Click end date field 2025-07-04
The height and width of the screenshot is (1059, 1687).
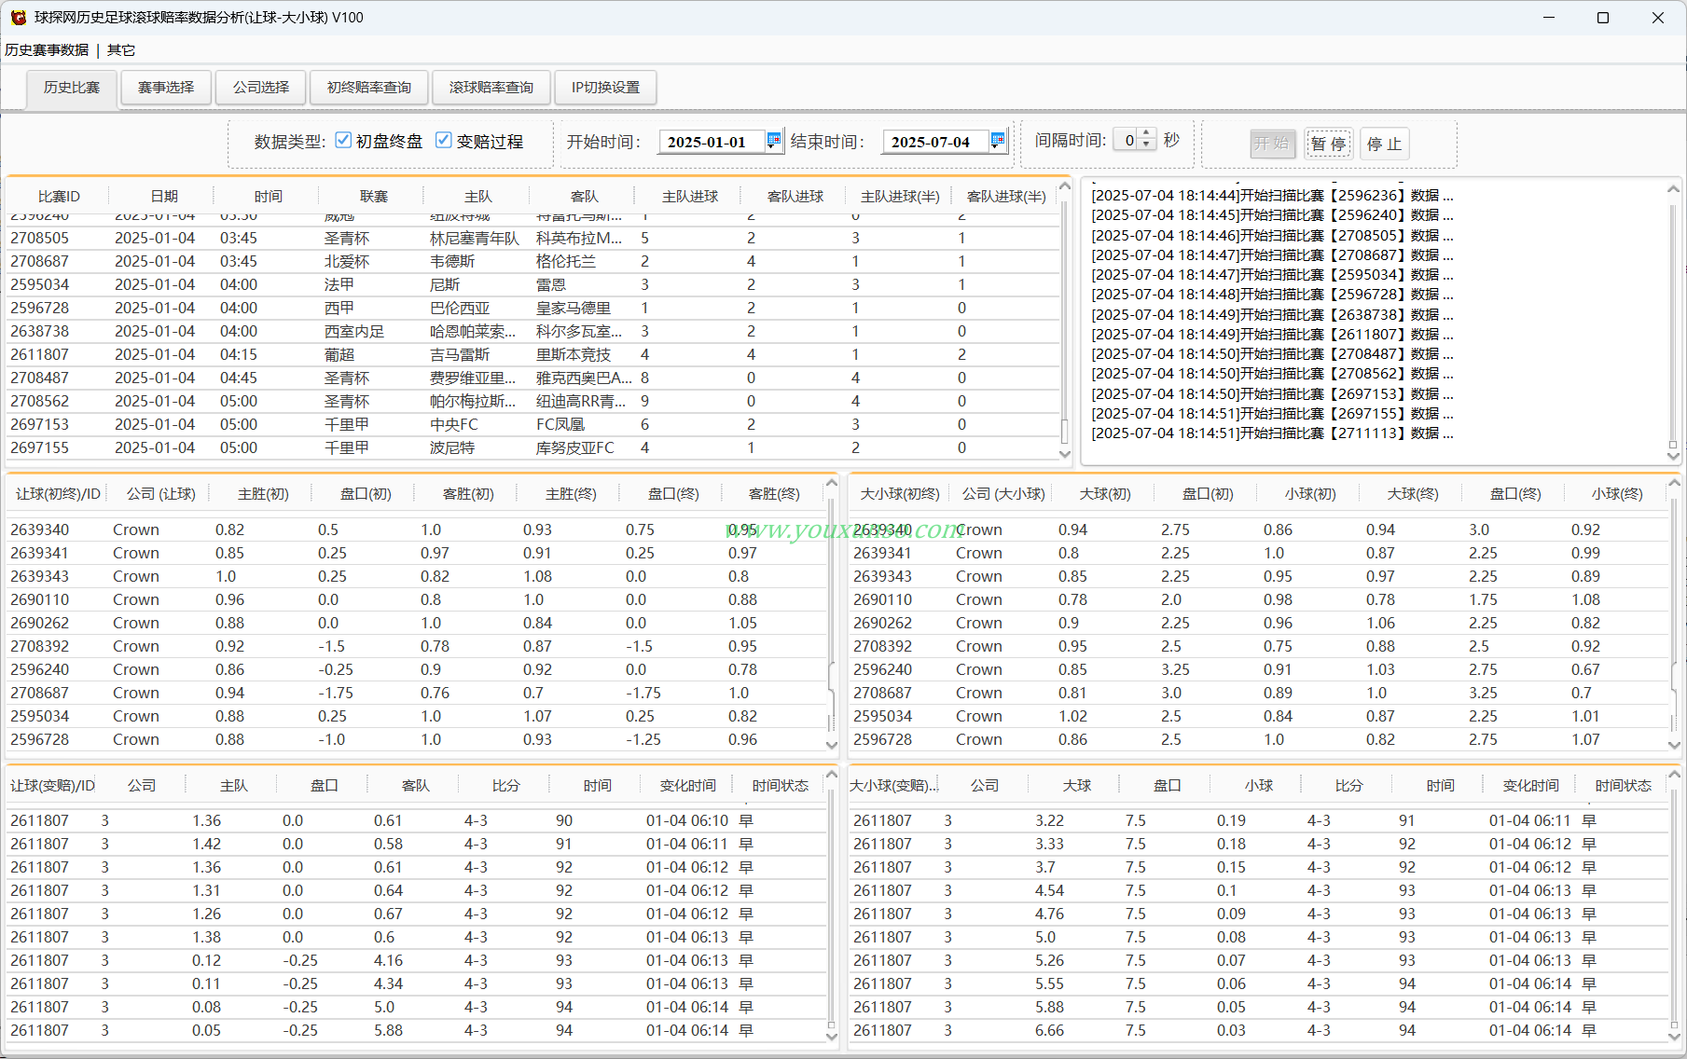click(935, 142)
